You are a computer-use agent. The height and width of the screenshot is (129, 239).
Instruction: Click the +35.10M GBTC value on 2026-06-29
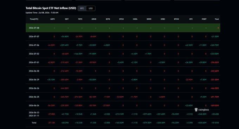(51, 80)
